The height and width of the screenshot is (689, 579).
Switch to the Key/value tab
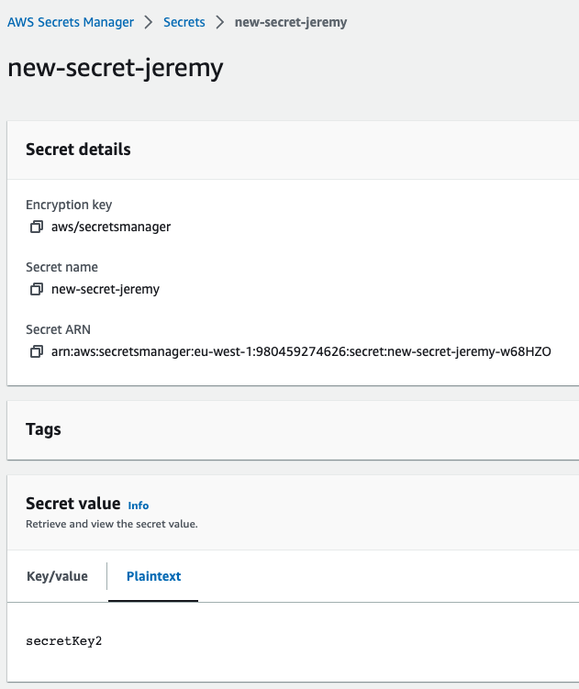click(x=57, y=576)
